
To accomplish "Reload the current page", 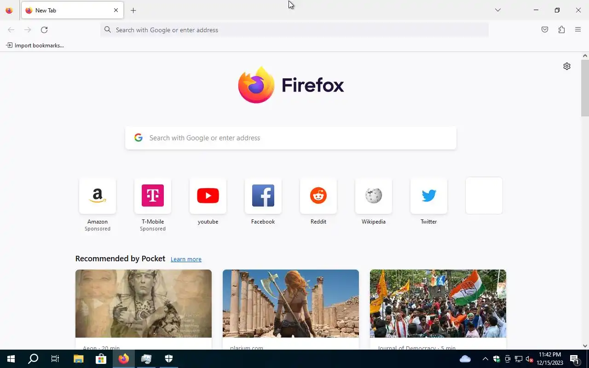I will click(44, 30).
